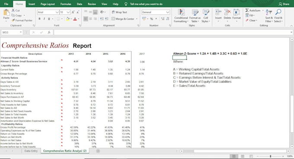
Task: Open the Format cells menu
Action: point(236,16)
